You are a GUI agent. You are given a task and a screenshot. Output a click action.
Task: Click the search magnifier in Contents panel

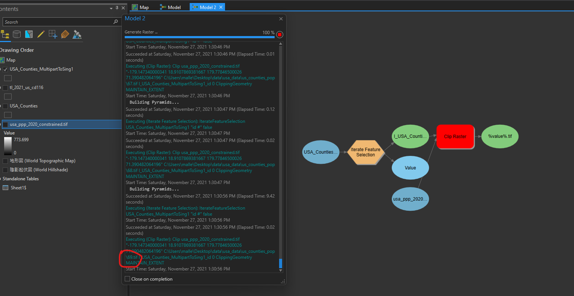(x=116, y=22)
